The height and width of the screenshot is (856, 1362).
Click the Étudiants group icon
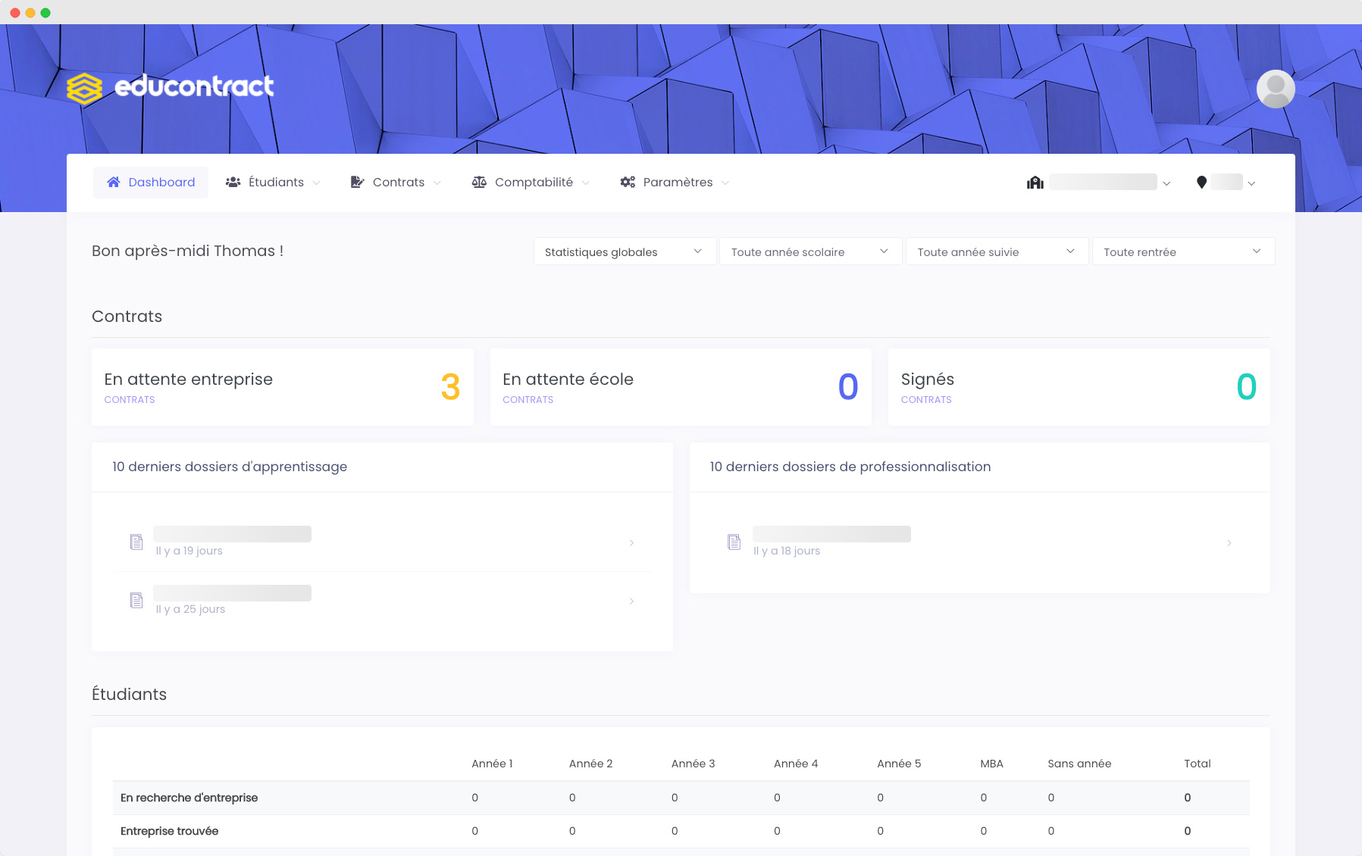coord(233,182)
